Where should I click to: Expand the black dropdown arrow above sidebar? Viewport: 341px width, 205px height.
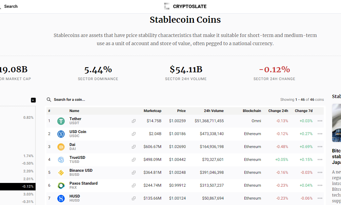pyautogui.click(x=33, y=100)
